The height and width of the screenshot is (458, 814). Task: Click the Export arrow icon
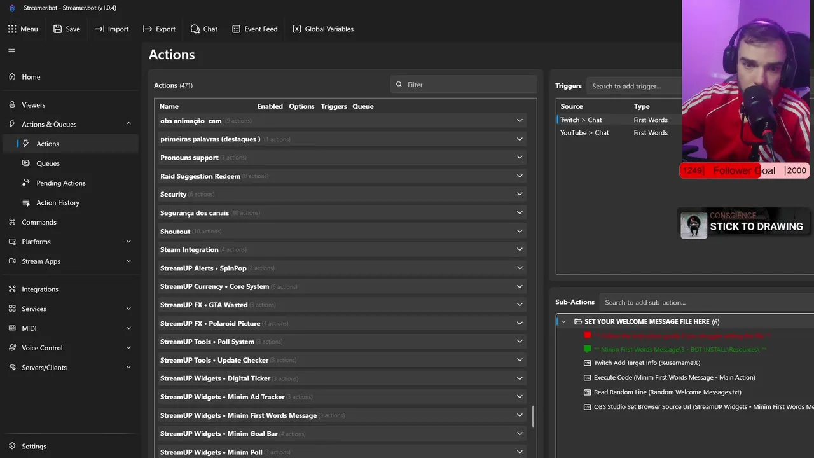click(x=148, y=29)
